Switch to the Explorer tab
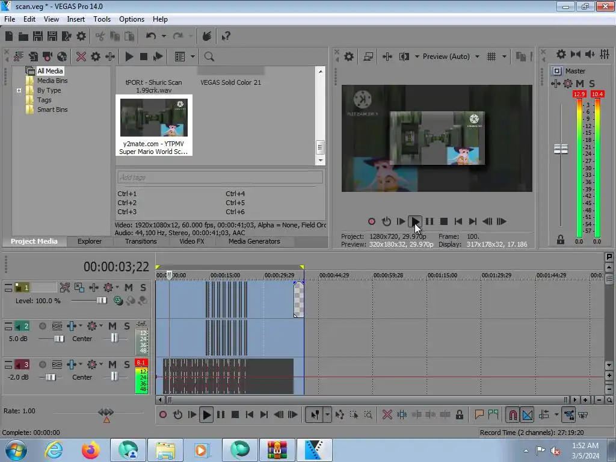Viewport: 616px width, 462px height. [90, 241]
